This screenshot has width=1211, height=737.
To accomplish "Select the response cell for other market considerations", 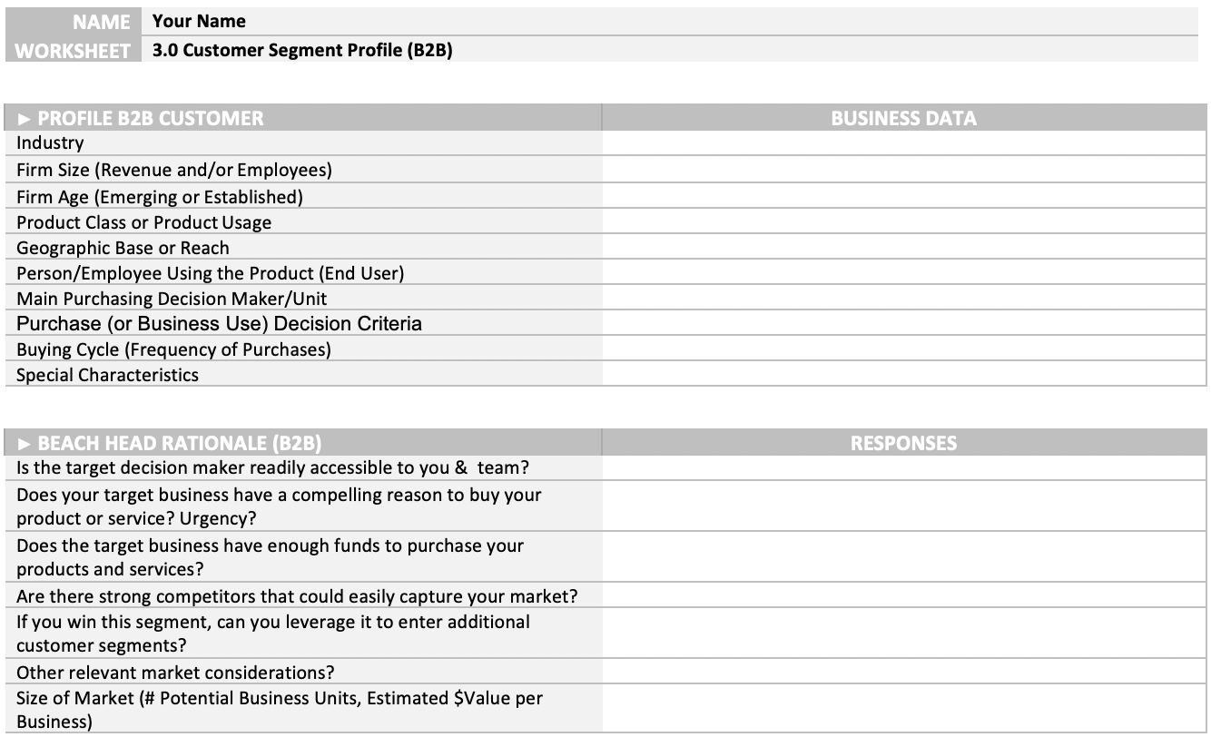I will coord(903,673).
